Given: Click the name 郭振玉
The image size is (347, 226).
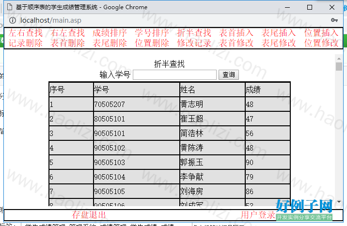Looking at the screenshot, I should pyautogui.click(x=191, y=163).
